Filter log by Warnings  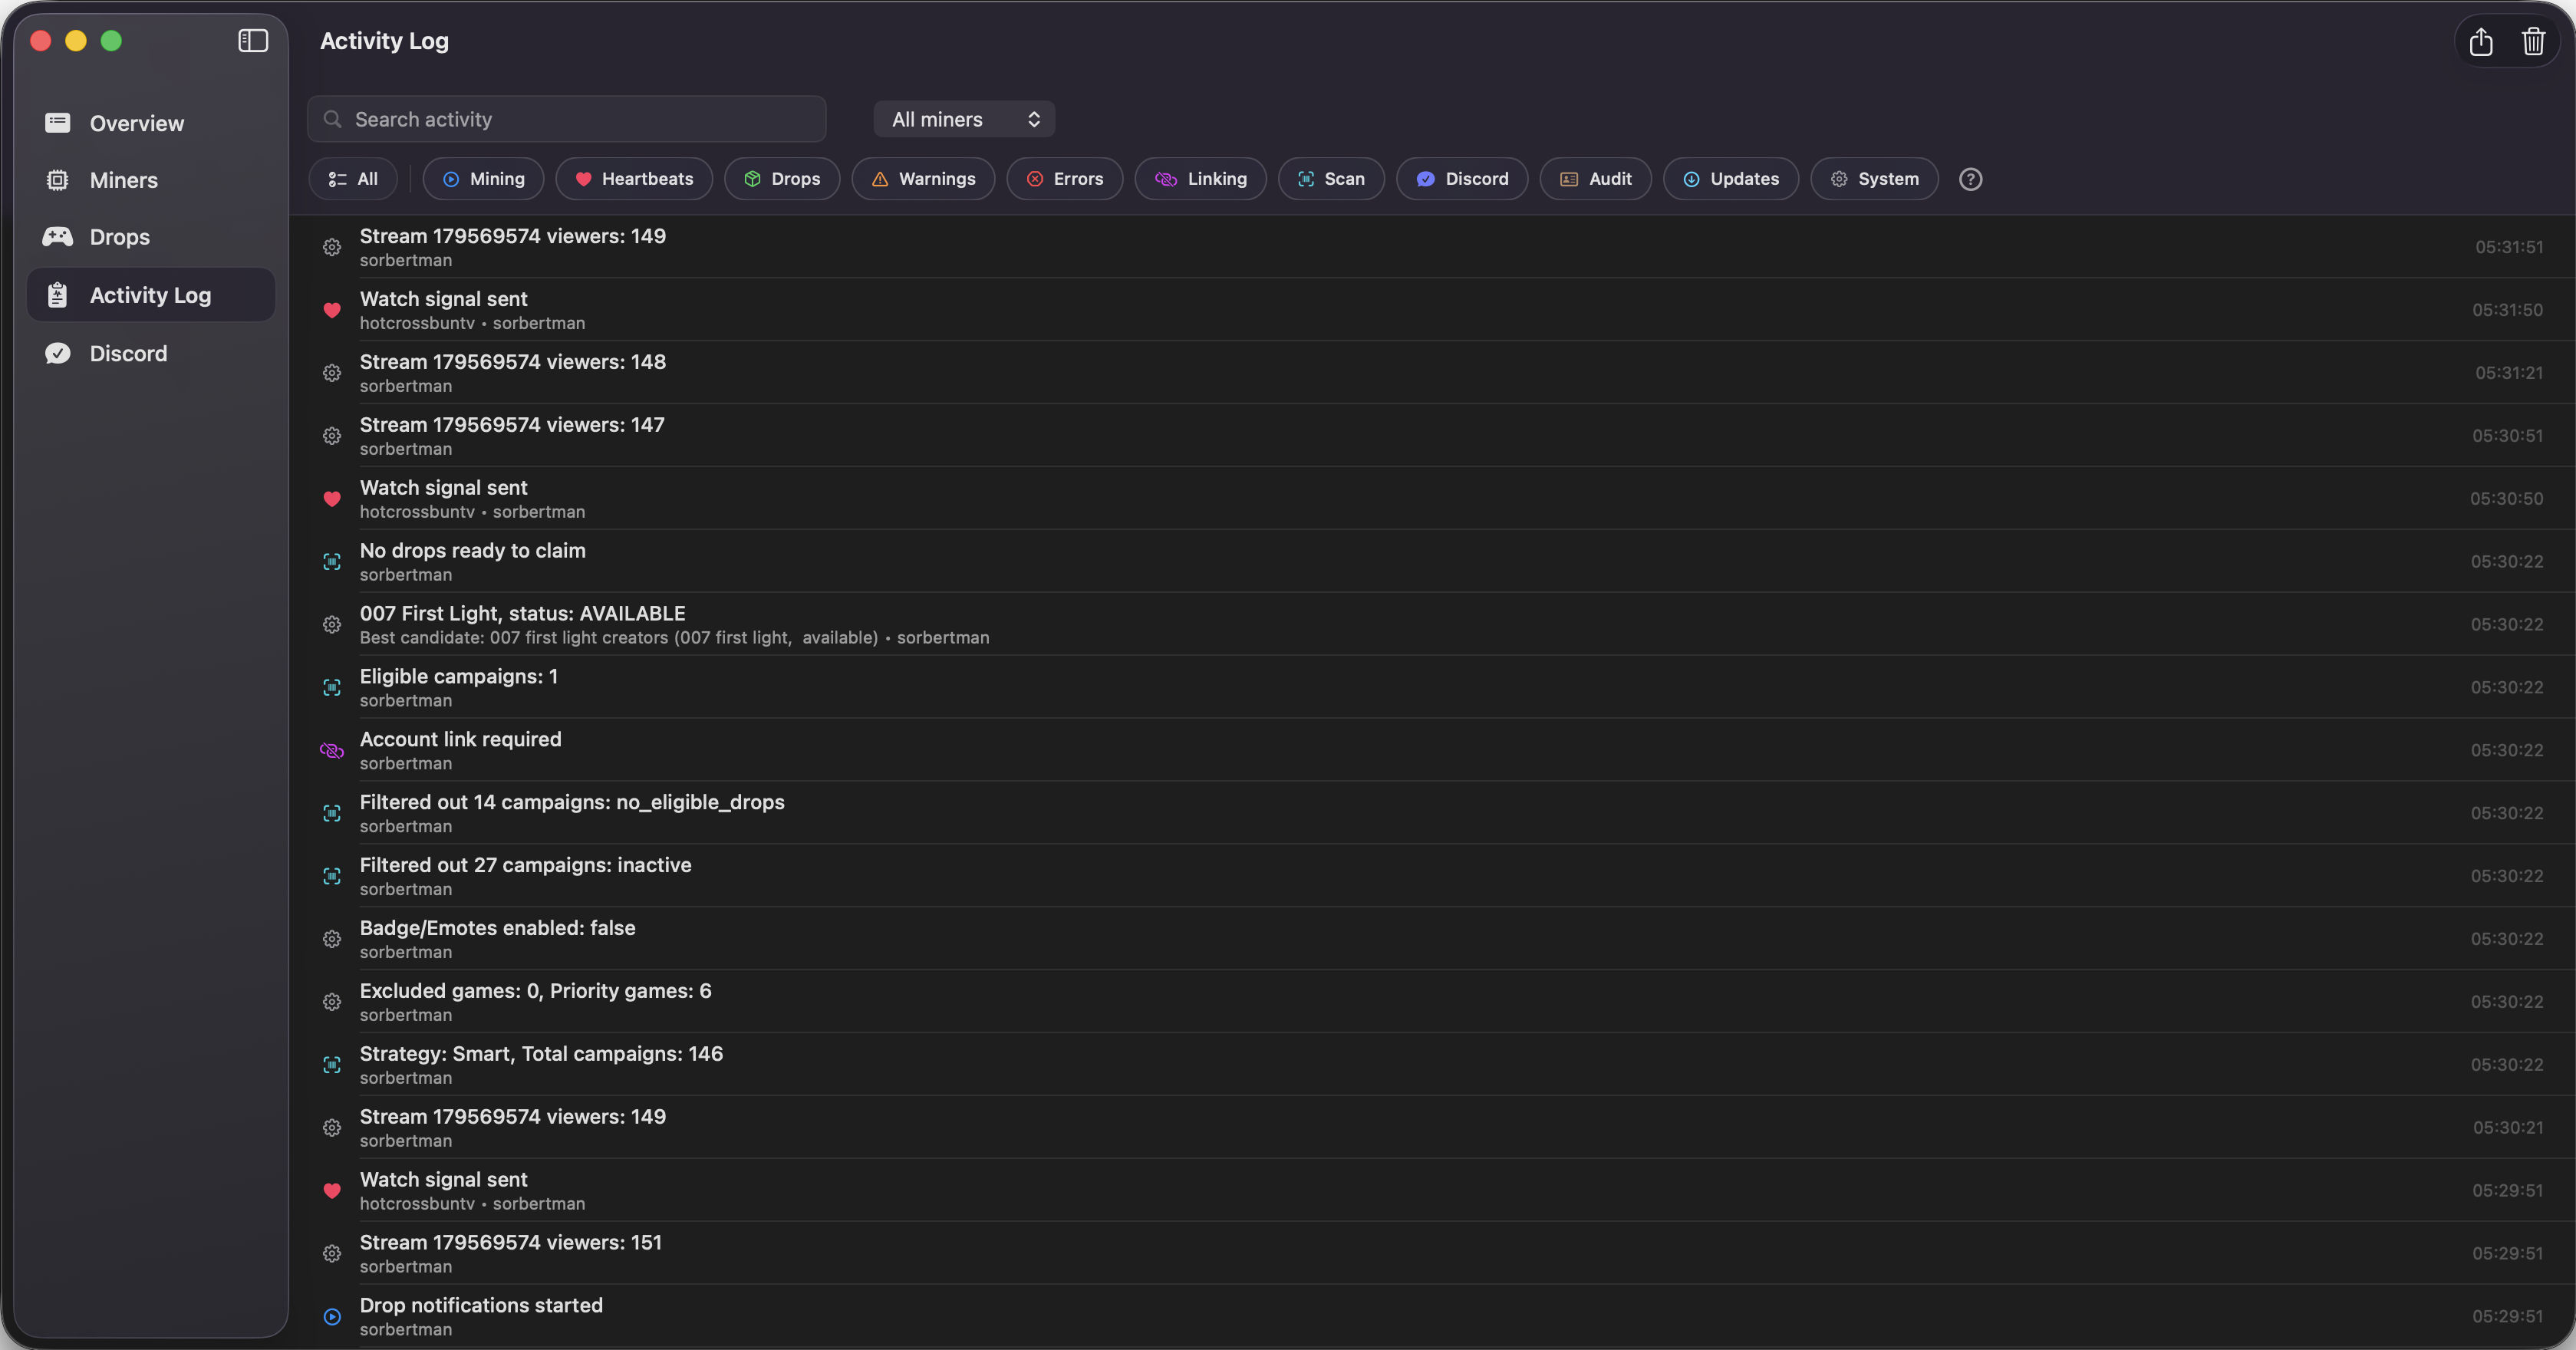point(923,179)
